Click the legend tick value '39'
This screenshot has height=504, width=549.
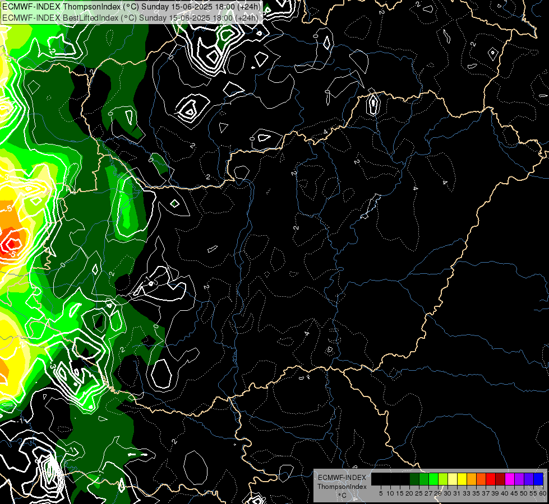tap(495, 493)
